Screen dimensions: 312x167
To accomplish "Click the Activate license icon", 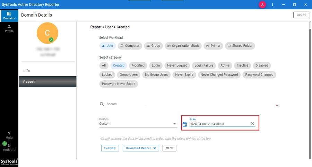I will 9,145.
